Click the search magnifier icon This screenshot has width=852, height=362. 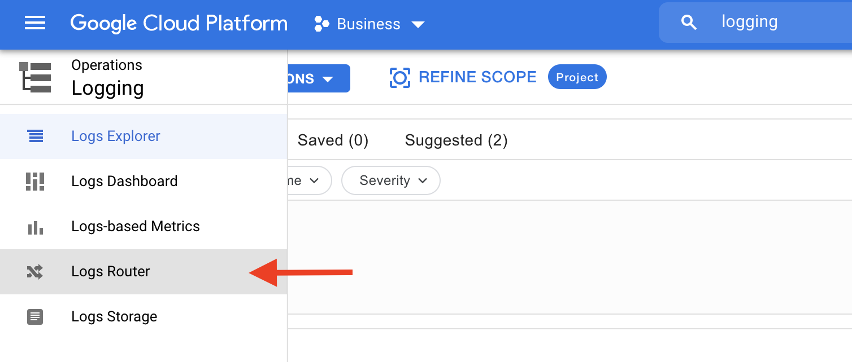(689, 23)
